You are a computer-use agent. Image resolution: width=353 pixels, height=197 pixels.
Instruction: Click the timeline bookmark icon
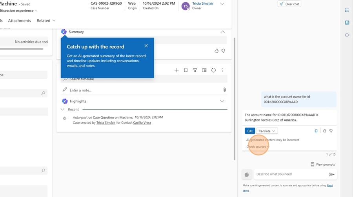coord(186,70)
